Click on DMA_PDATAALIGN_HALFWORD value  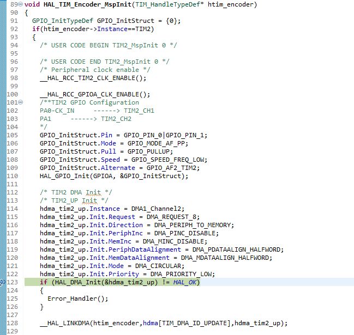pyautogui.click(x=236, y=249)
